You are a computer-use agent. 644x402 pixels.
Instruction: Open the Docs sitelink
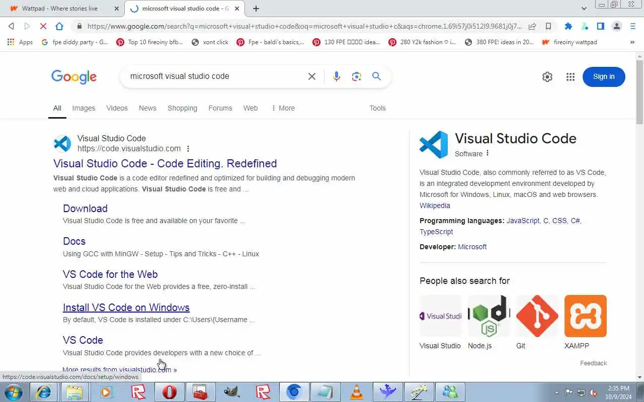tap(74, 241)
